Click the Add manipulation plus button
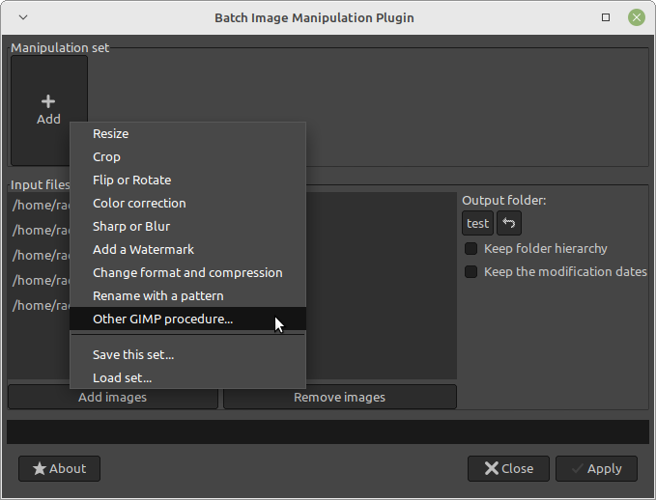The image size is (656, 500). pos(49,110)
